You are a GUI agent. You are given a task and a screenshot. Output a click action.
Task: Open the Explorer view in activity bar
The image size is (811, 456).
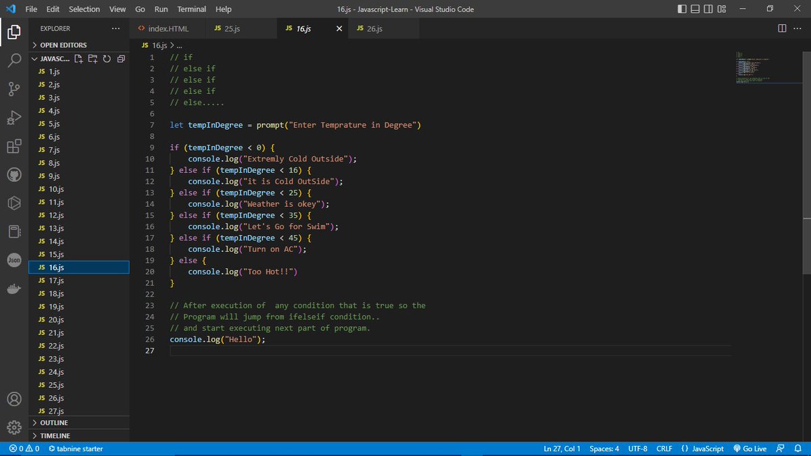pos(15,32)
